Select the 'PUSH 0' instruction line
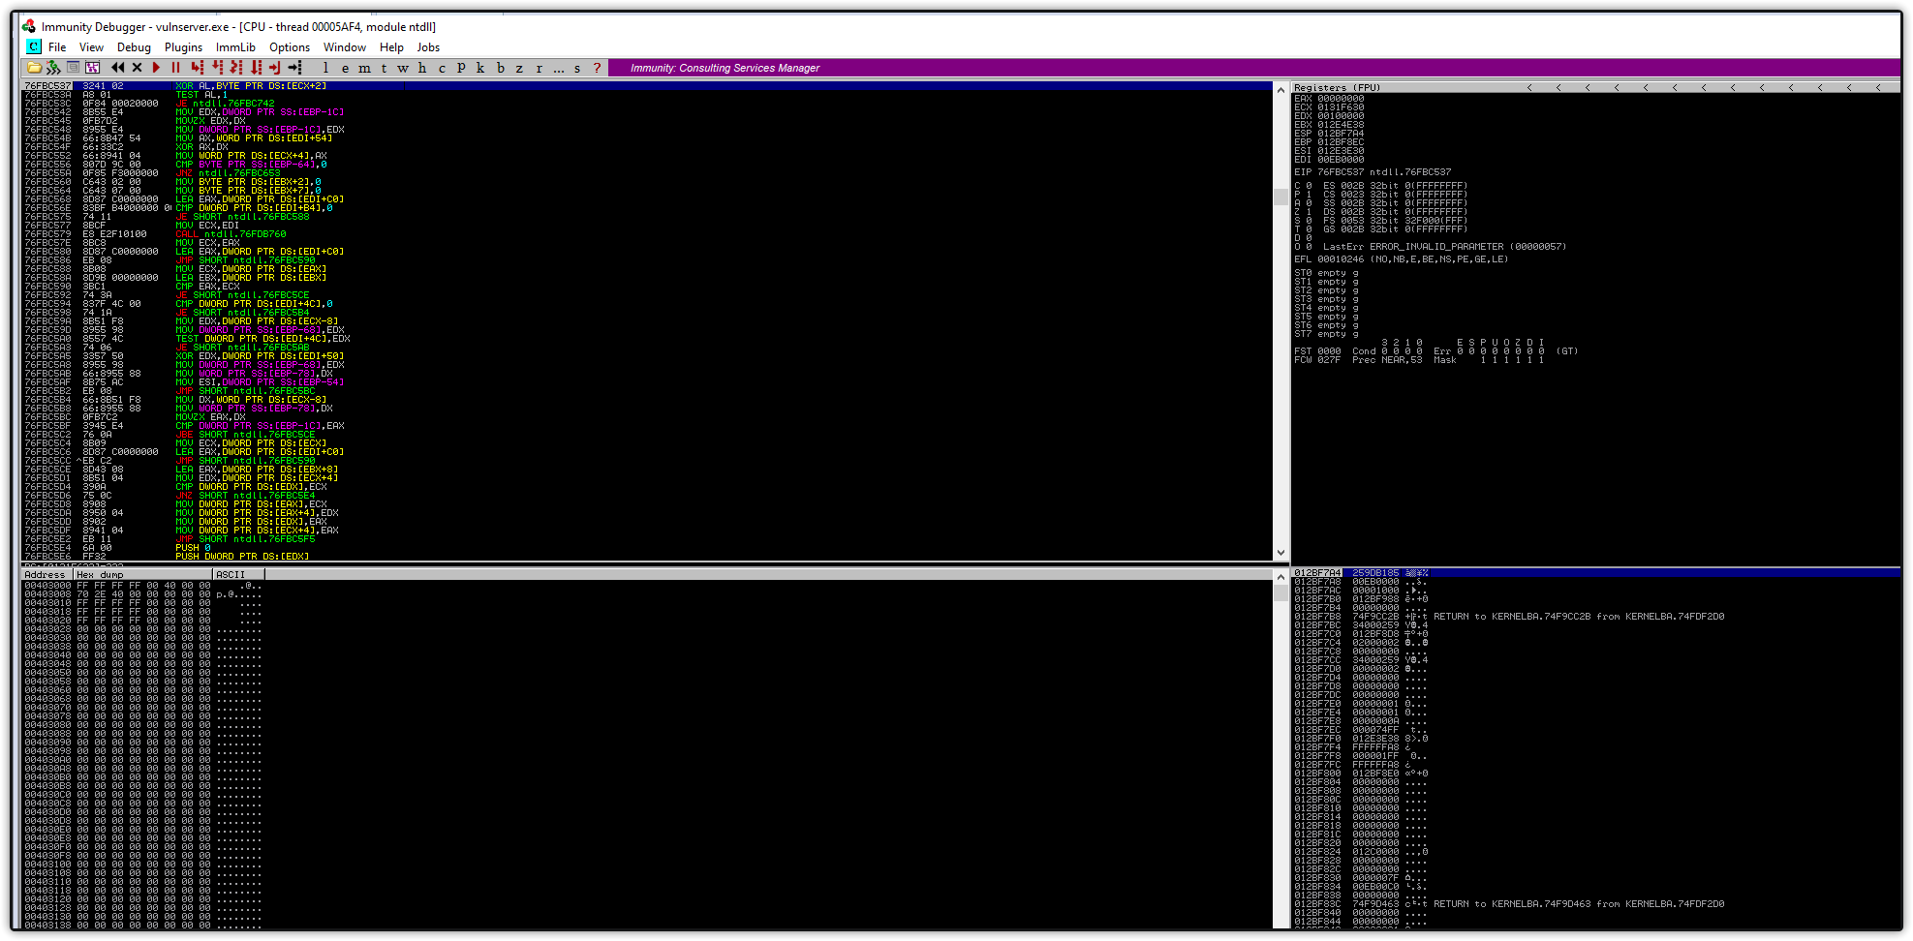Screen dimensions: 1913x941 (x=647, y=548)
